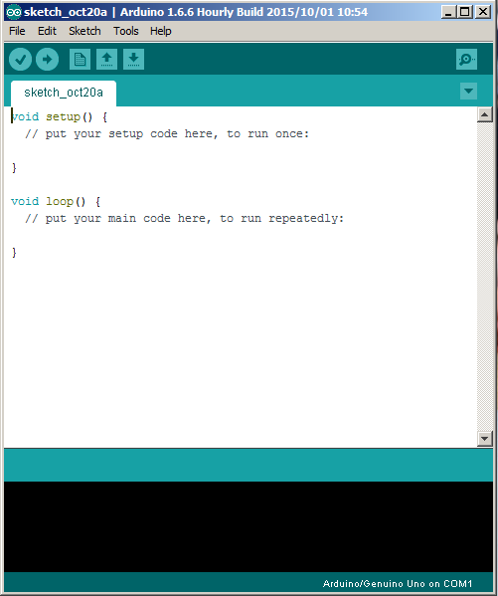Click the 'put your setup code here' comment
Screen dimensions: 498x596
(167, 133)
